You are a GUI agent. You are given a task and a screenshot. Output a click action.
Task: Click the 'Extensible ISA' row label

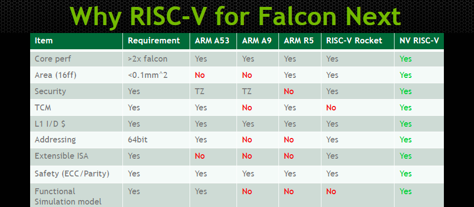coord(61,156)
